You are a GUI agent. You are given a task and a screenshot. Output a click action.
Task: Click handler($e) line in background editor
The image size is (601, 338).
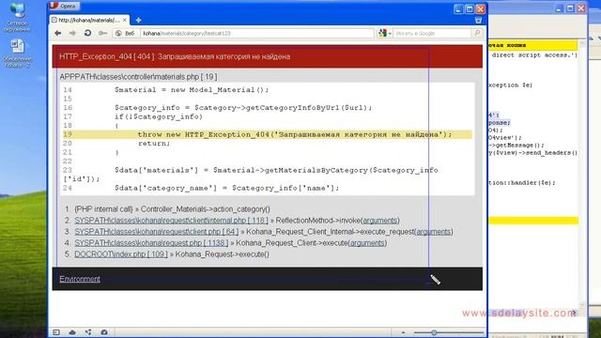[x=522, y=183]
